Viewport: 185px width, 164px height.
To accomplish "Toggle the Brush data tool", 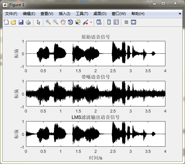I will point(85,22).
